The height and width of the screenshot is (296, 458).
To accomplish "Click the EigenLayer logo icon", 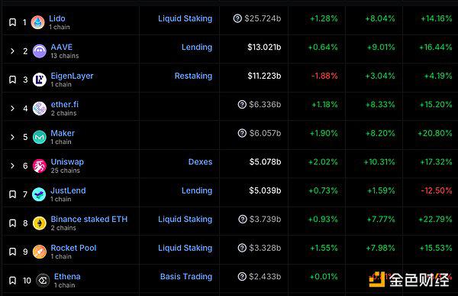I will 40,80.
